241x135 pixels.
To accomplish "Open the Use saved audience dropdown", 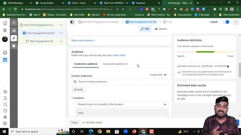I will tap(115, 64).
